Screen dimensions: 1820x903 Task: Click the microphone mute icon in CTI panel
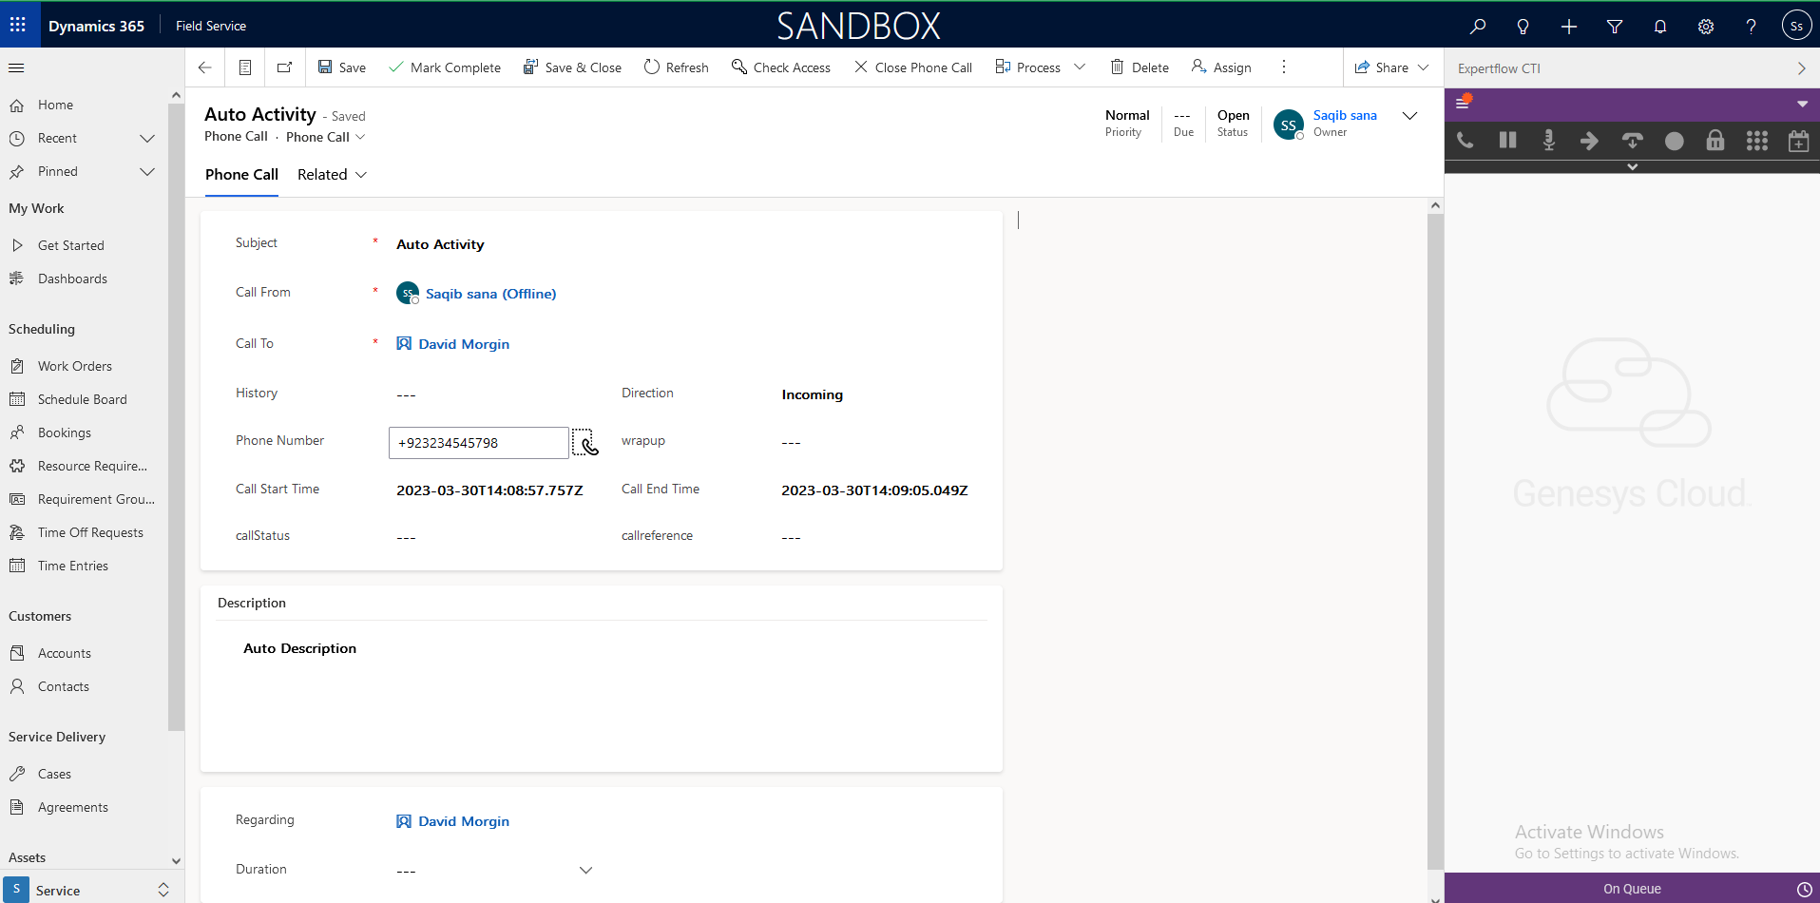(1548, 141)
